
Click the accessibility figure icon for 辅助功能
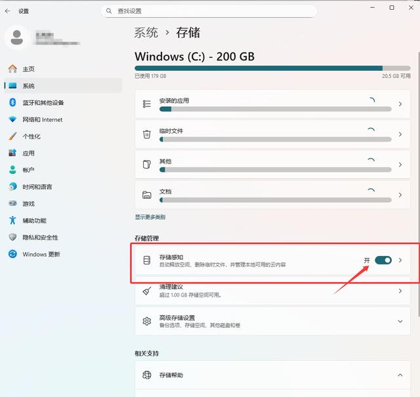point(12,220)
